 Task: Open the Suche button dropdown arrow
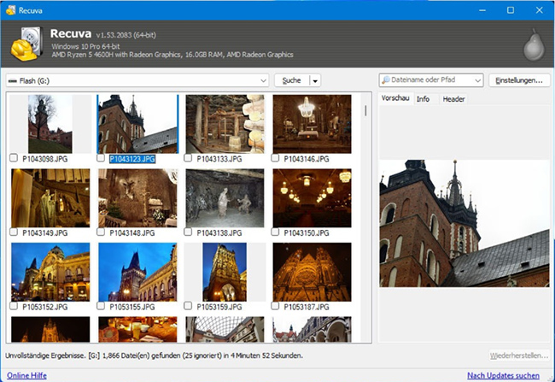[x=315, y=81]
